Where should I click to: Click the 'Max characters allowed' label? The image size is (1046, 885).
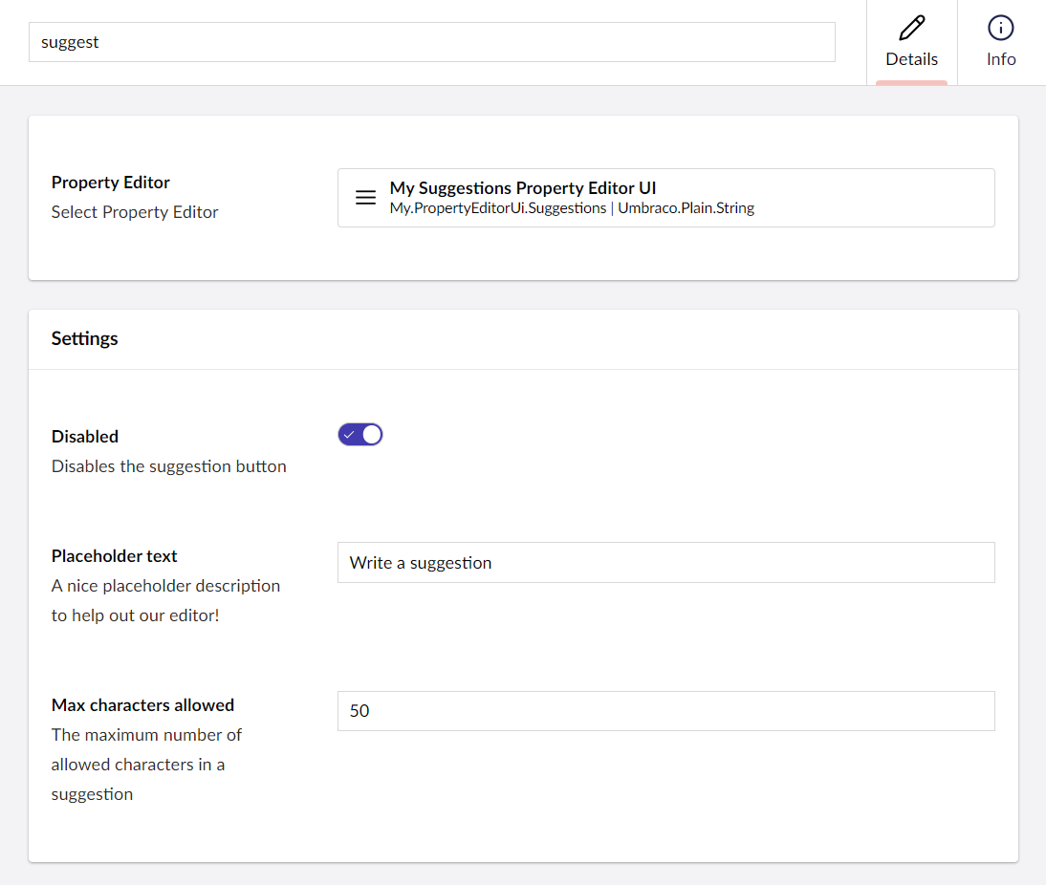point(142,705)
